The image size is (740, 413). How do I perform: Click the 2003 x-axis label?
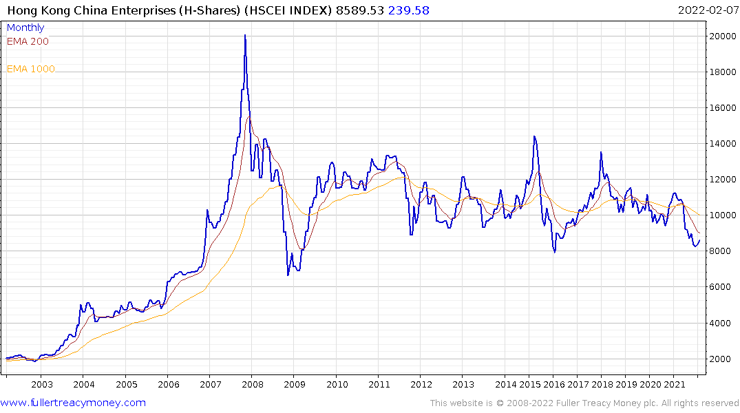coord(42,385)
